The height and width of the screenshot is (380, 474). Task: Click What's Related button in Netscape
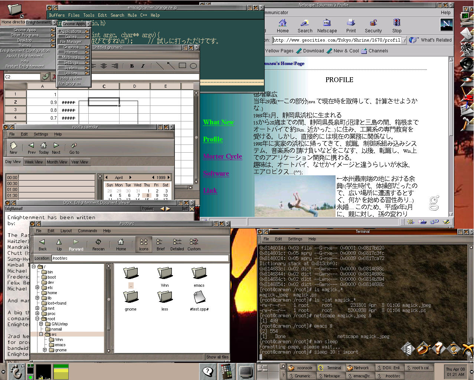pyautogui.click(x=431, y=40)
